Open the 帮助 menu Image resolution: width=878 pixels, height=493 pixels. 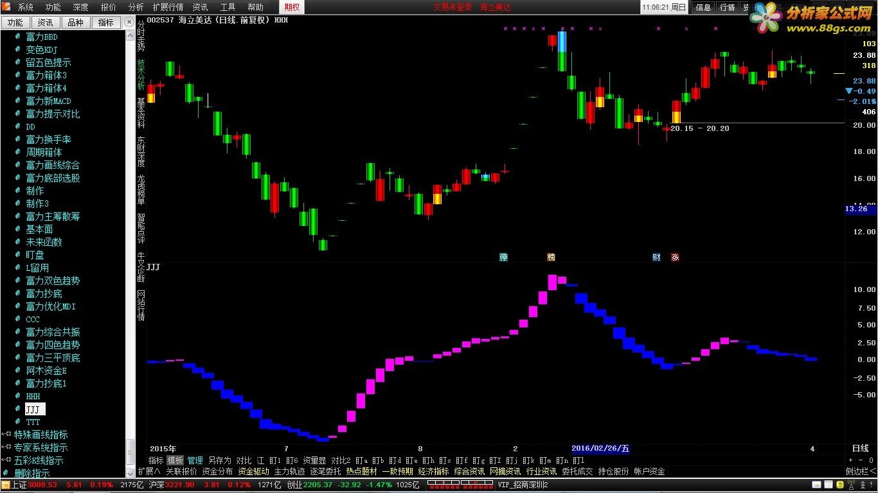click(x=256, y=7)
